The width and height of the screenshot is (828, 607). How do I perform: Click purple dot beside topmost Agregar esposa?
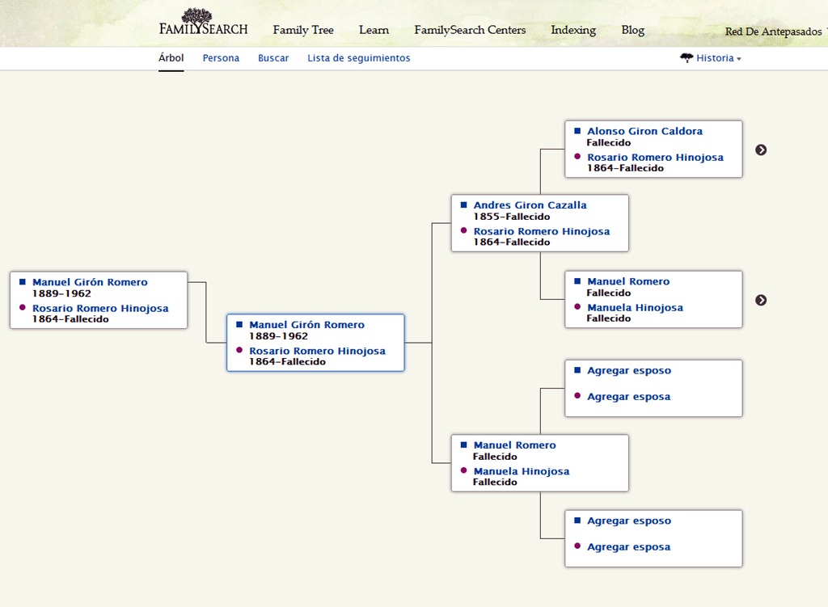click(x=577, y=396)
